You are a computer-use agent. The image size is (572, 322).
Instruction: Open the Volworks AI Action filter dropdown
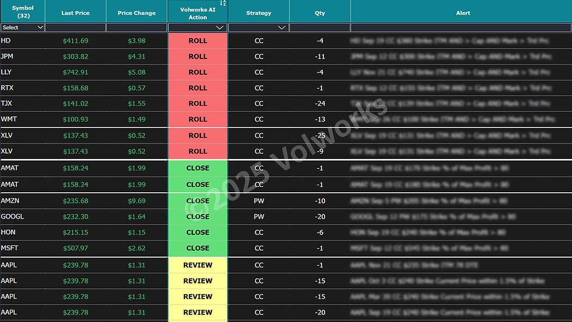(198, 27)
